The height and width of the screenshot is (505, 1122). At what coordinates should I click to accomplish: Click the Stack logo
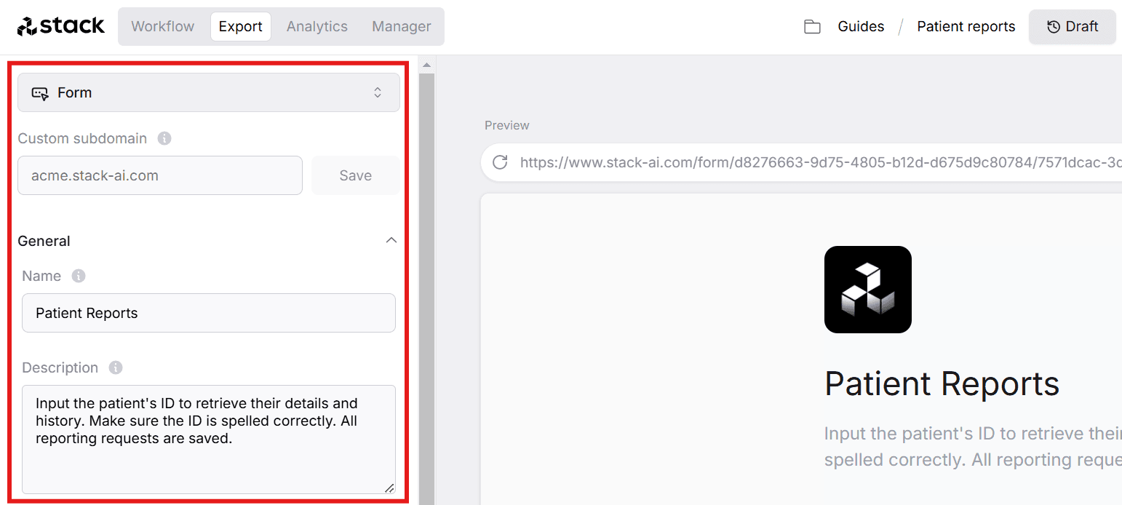[61, 26]
